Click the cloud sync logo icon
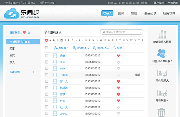This screenshot has width=180, height=117. pyautogui.click(x=12, y=14)
